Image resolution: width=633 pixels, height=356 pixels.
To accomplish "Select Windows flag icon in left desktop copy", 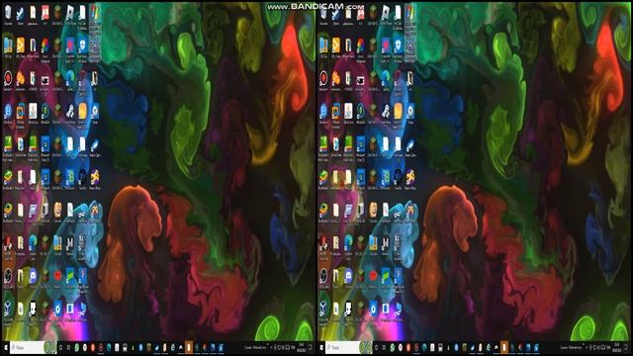I will click(x=95, y=13).
